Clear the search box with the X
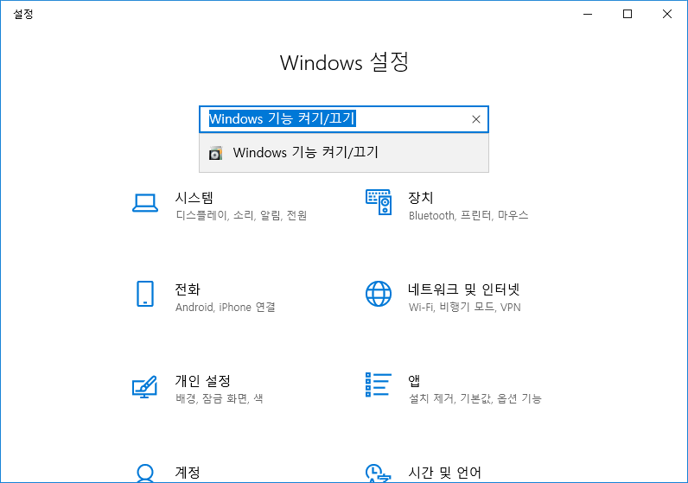This screenshot has height=483, width=688. 476,119
